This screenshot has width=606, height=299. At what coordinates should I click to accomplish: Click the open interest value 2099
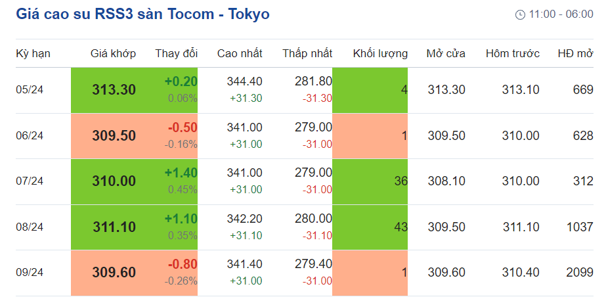tap(580, 272)
